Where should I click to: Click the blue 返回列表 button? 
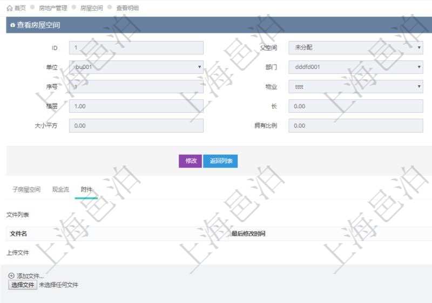click(220, 161)
